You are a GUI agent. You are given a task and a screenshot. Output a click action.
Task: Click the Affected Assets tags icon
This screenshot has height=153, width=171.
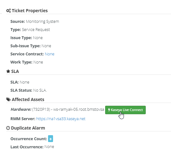point(8,99)
